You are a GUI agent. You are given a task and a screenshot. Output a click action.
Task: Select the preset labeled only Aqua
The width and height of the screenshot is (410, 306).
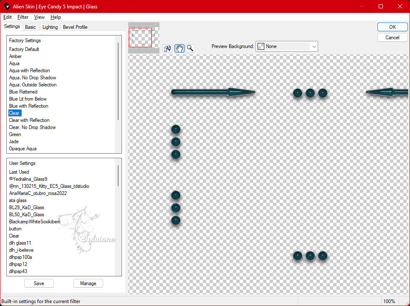coord(14,63)
